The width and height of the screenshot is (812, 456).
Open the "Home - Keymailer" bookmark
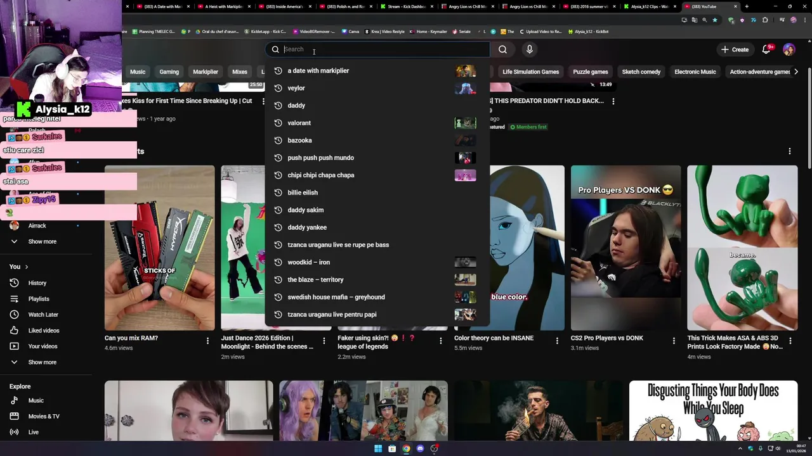428,32
